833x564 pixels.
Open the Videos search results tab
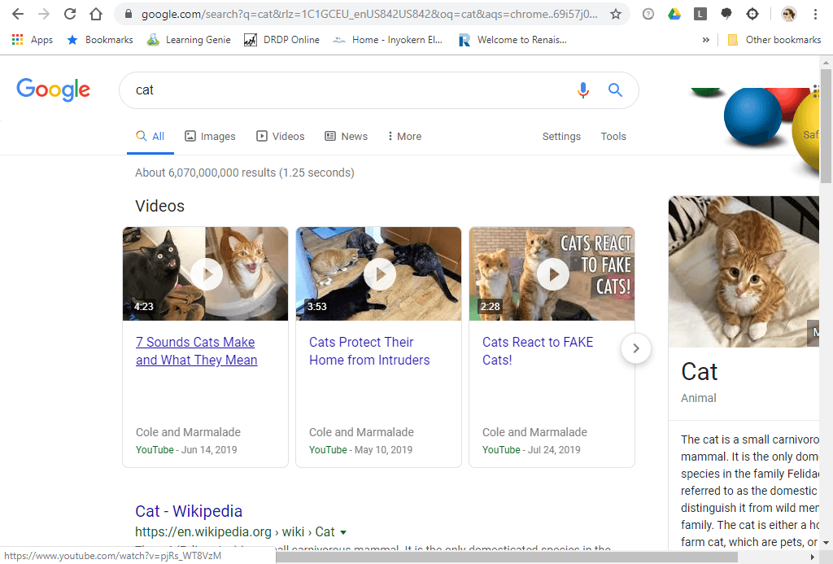click(x=281, y=136)
